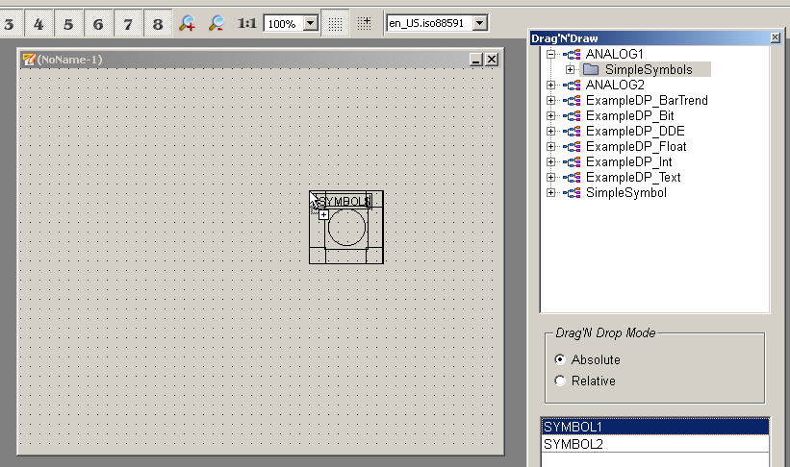This screenshot has width=790, height=467.
Task: Click the ANALOG2 datapoint type icon
Action: point(572,86)
